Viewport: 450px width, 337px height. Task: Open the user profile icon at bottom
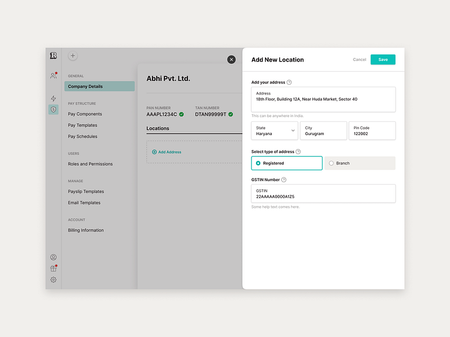(53, 257)
